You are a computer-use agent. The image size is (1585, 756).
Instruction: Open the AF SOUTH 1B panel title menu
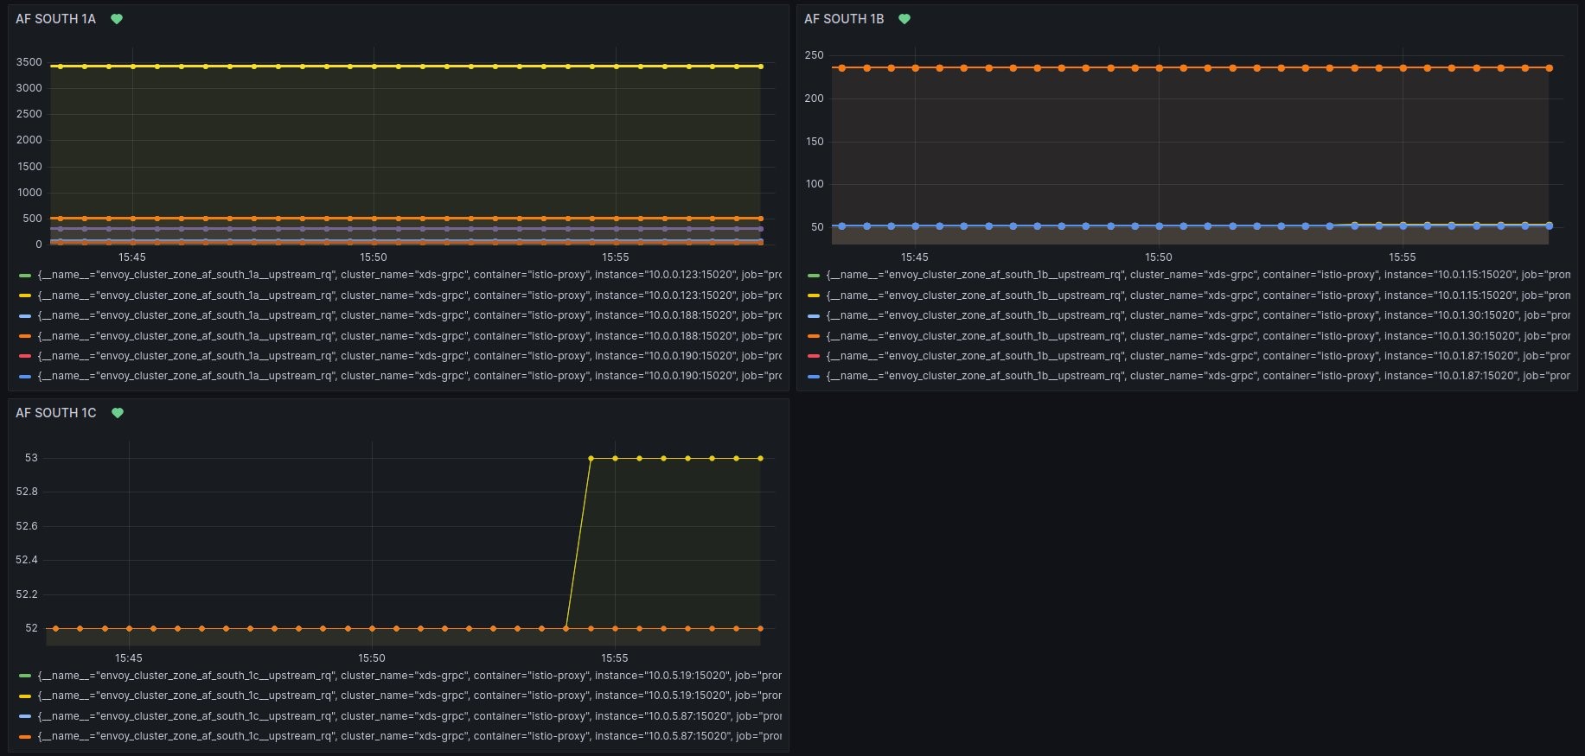coord(844,19)
